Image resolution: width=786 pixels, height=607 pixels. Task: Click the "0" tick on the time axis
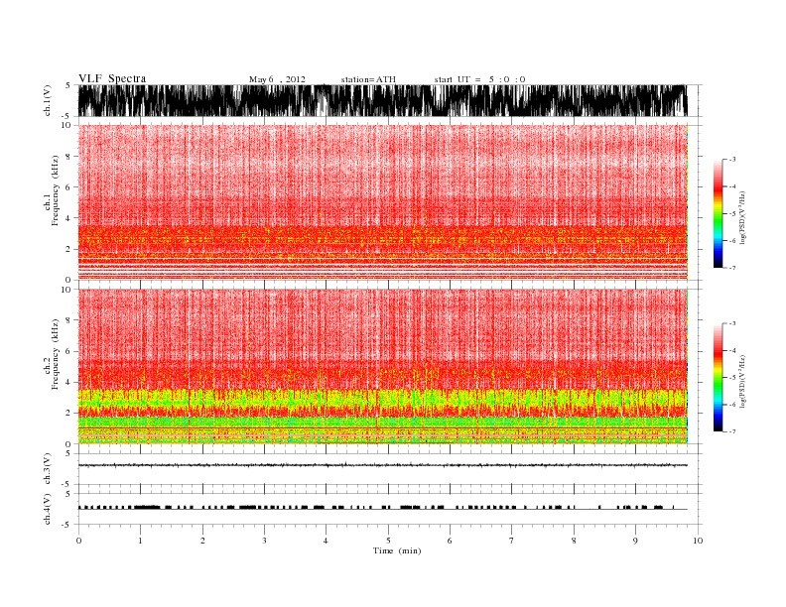[x=78, y=541]
